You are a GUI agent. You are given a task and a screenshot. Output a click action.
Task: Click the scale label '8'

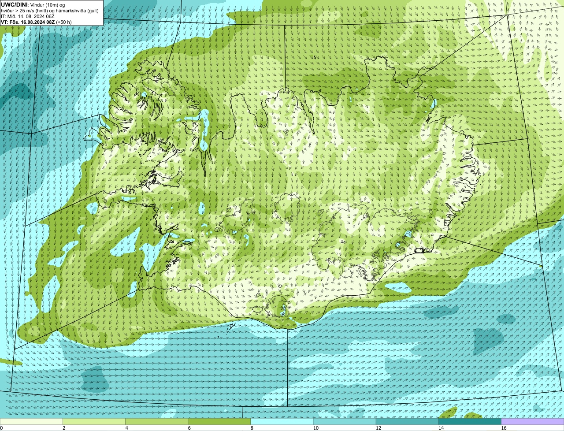coord(252,428)
